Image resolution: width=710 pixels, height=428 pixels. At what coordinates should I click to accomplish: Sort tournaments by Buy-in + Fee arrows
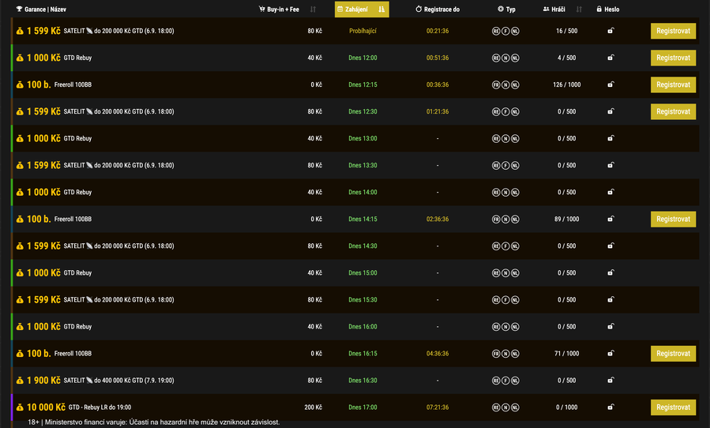coord(313,9)
